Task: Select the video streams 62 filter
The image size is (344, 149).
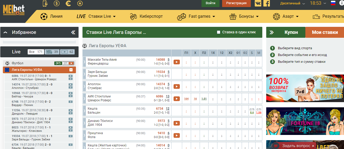Action: [x=68, y=52]
